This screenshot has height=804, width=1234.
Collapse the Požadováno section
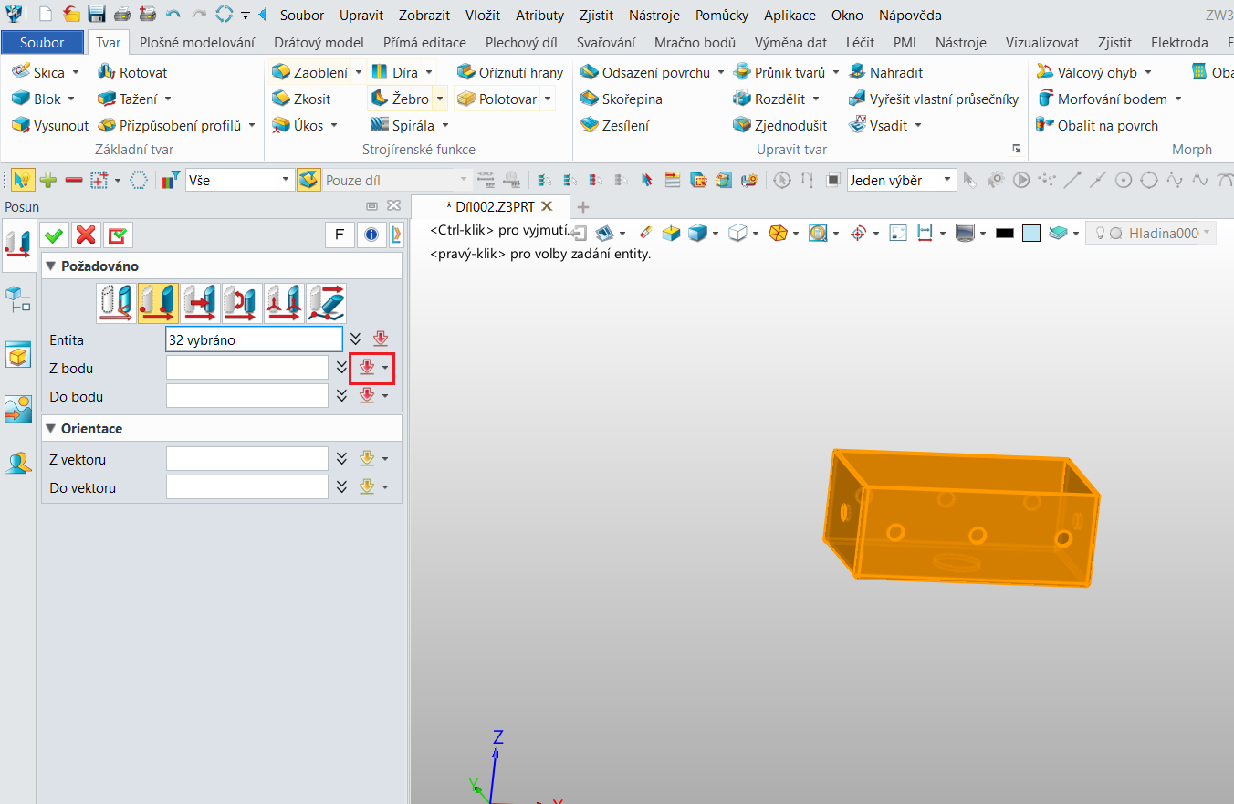(50, 266)
